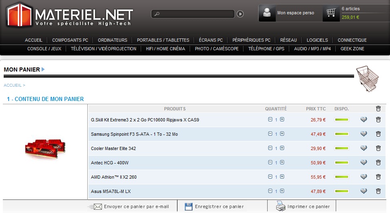Open the Hifi / Home Cinéma menu
Image resolution: width=390 pixels, height=213 pixels.
coord(165,49)
